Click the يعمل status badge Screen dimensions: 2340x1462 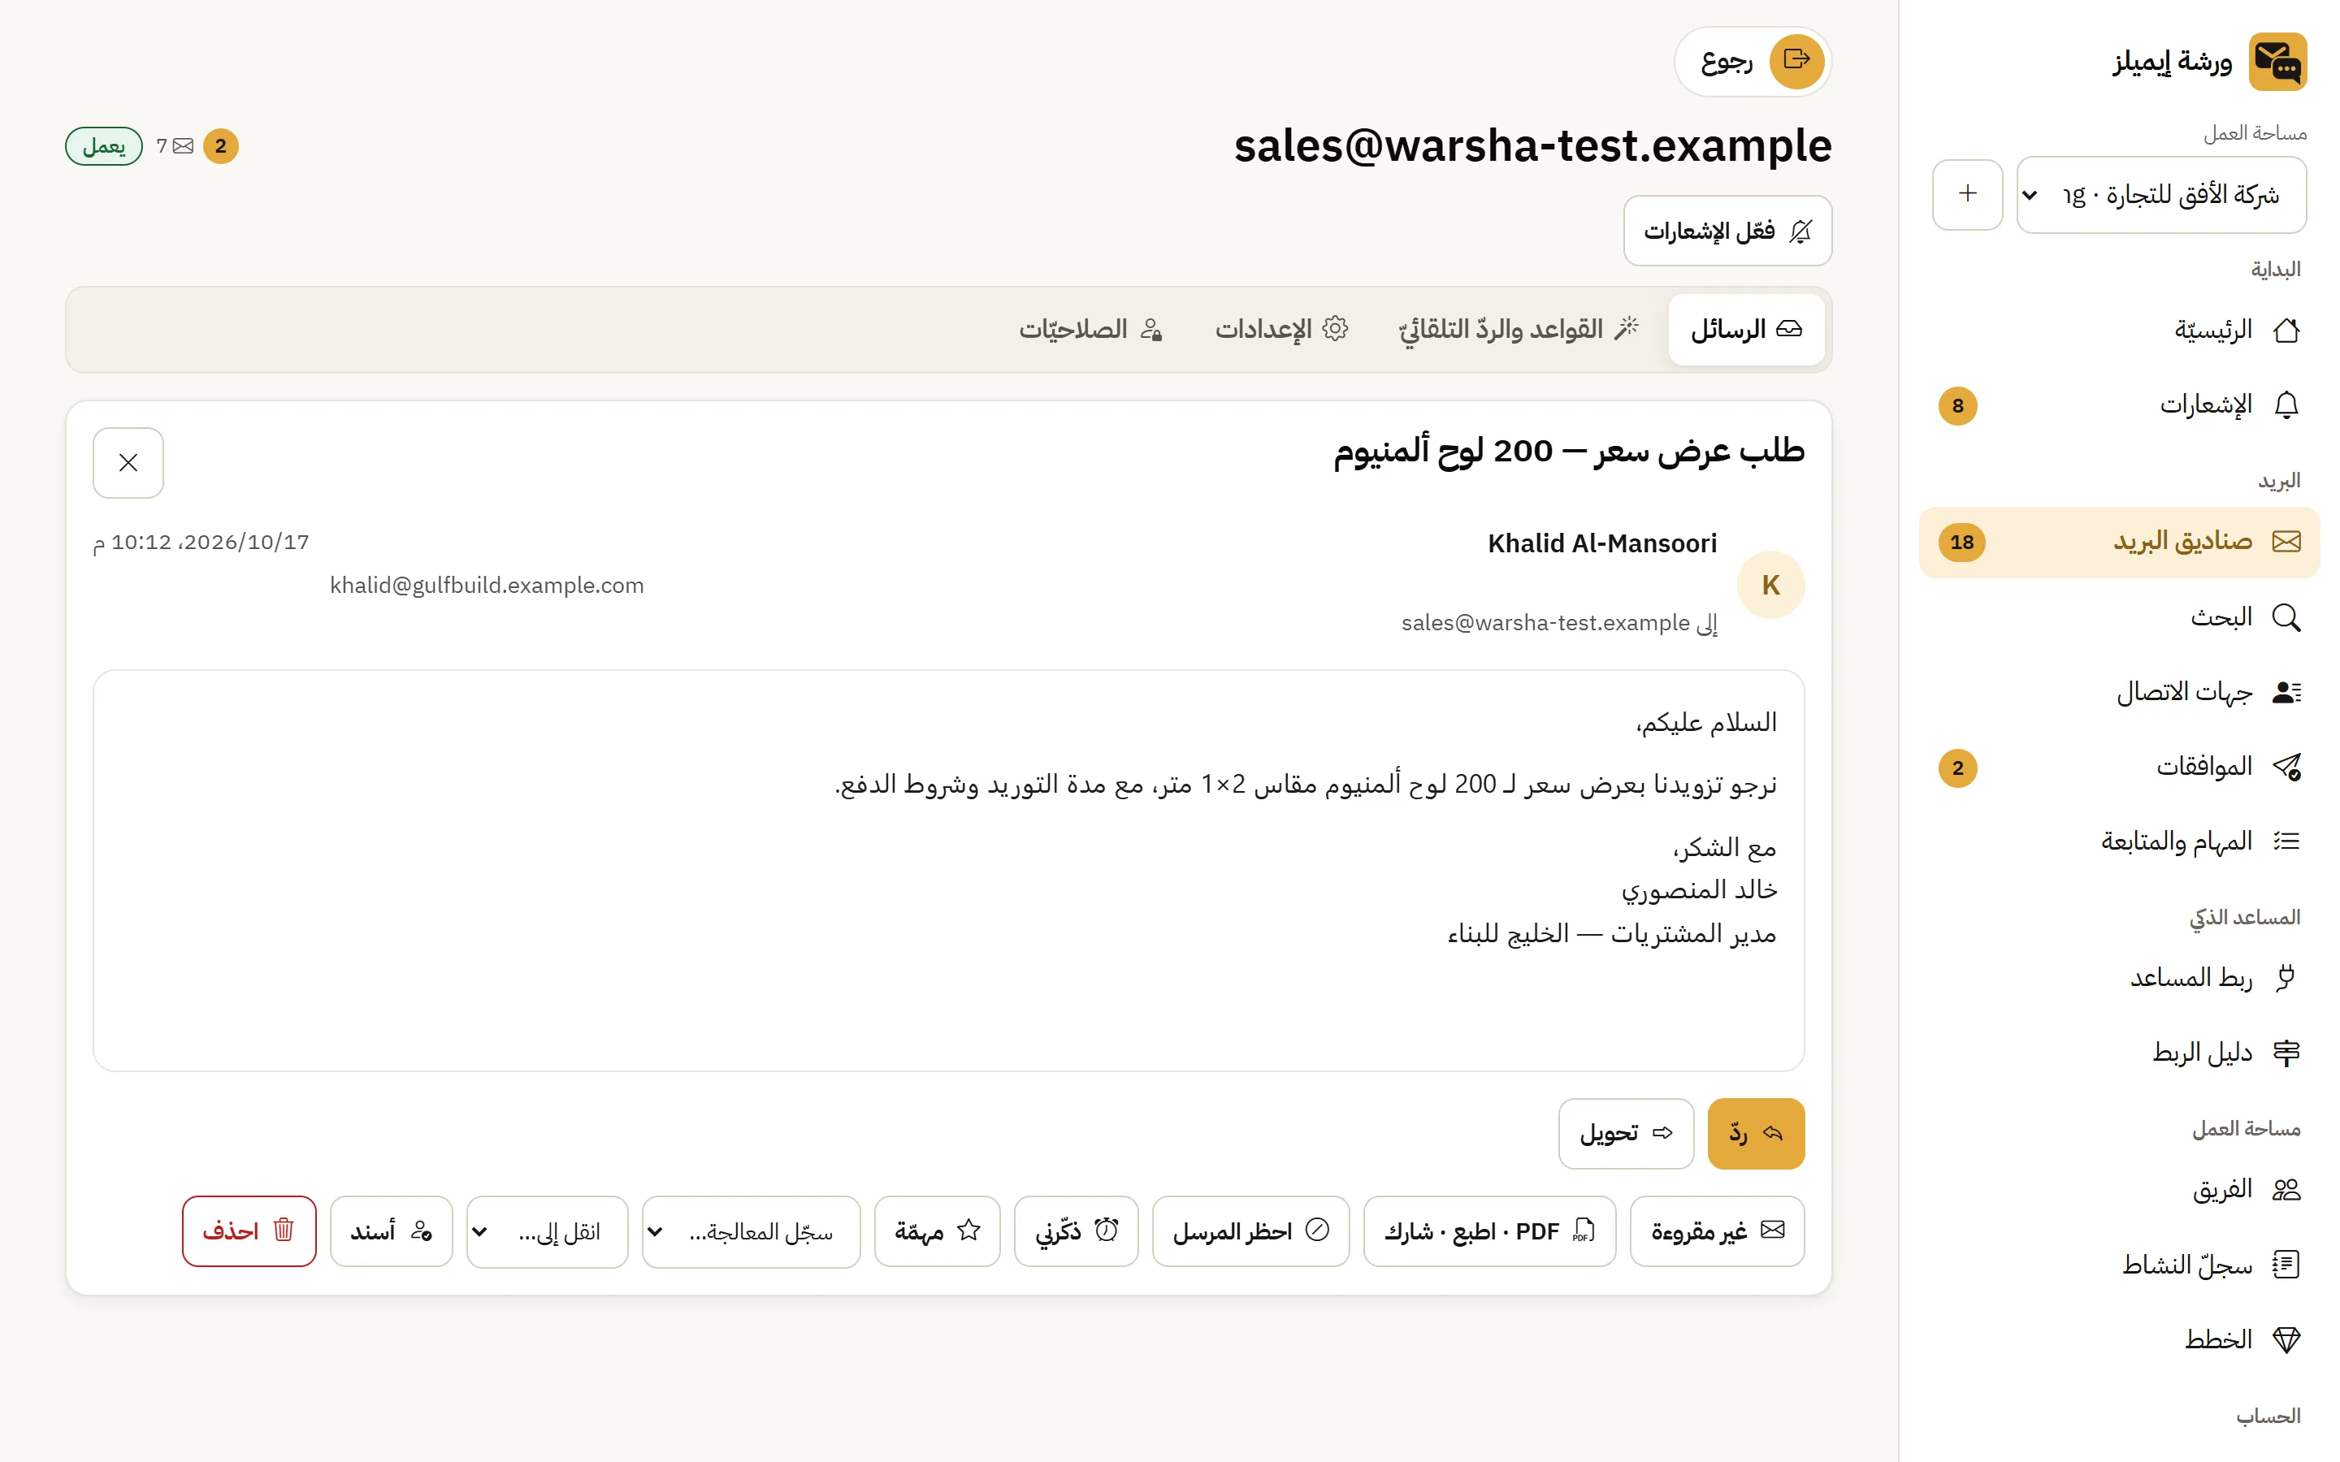[x=103, y=146]
